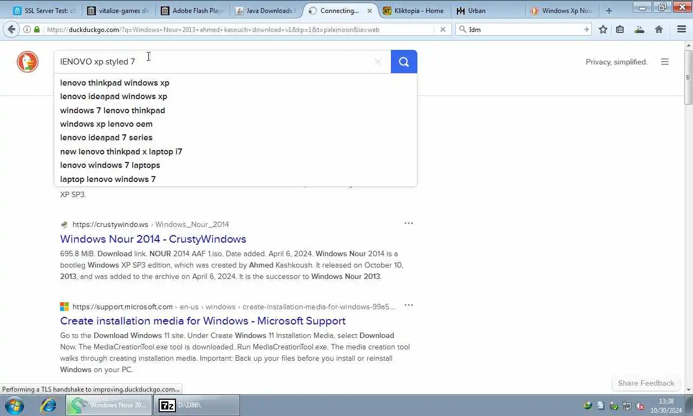Switch to vitalize-games tab
The image size is (693, 416).
[118, 10]
